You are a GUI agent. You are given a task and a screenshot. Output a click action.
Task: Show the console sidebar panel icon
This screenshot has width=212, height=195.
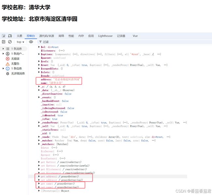[4, 42]
